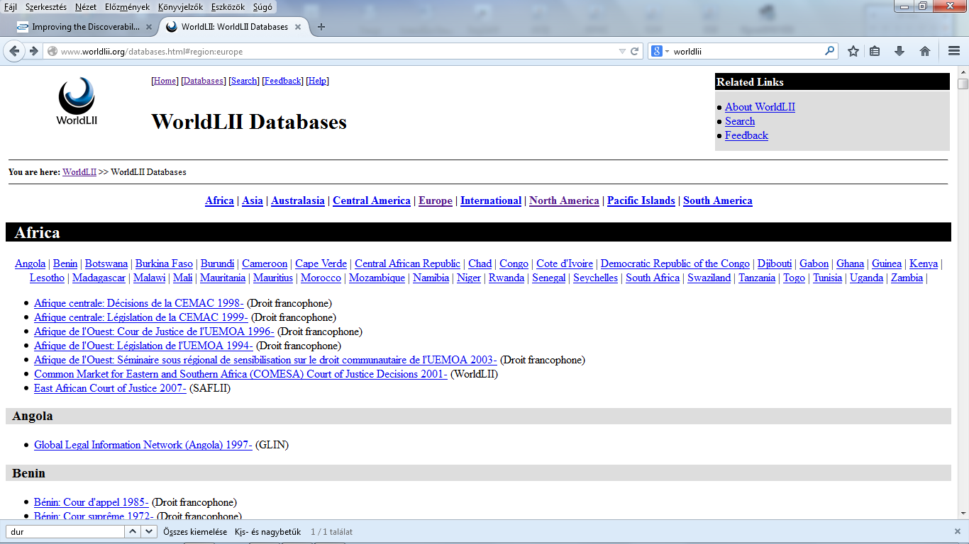Open the Zambia country link
969x544 pixels.
[907, 278]
